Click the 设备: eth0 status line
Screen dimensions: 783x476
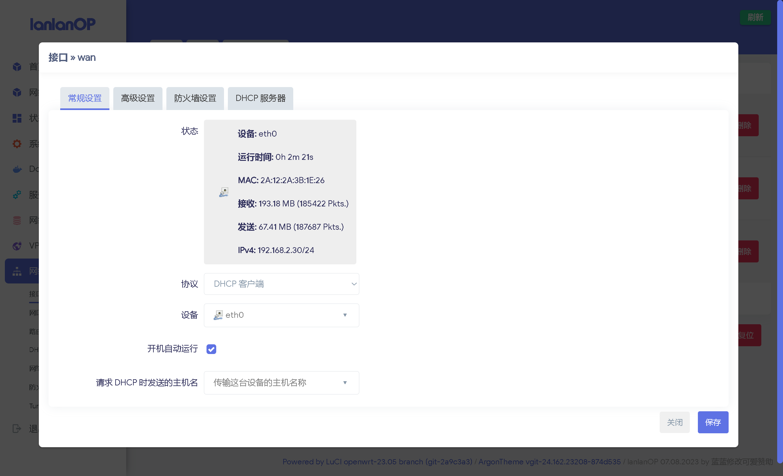(257, 134)
